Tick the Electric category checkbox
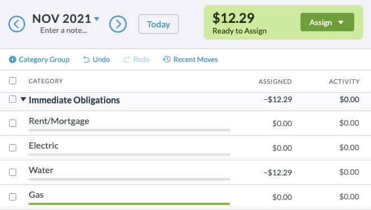 pyautogui.click(x=12, y=147)
